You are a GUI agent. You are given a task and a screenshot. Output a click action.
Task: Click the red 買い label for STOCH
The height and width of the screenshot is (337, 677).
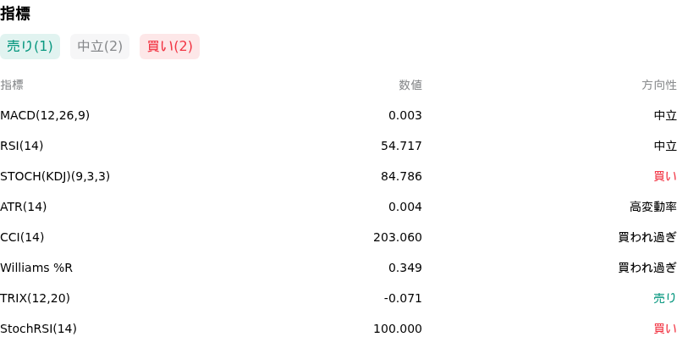click(665, 177)
